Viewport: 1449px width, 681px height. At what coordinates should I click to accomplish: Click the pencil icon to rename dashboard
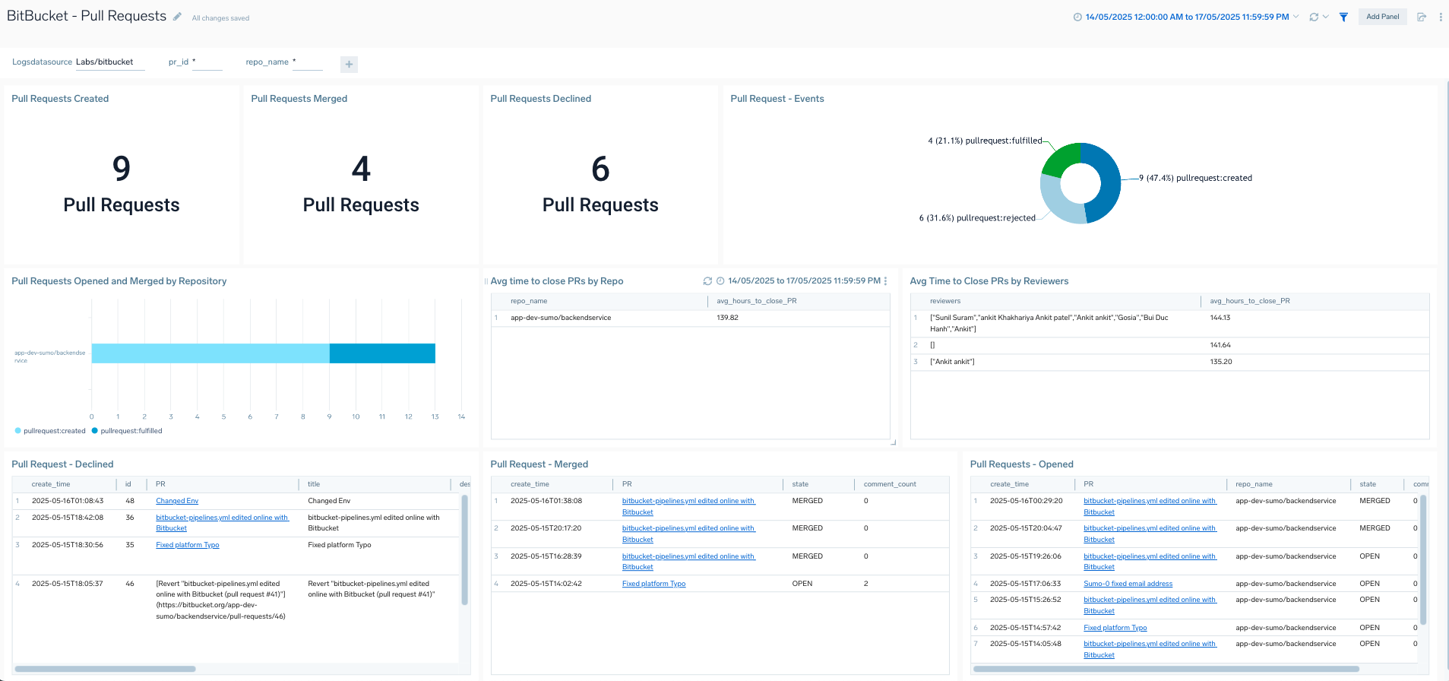coord(177,17)
